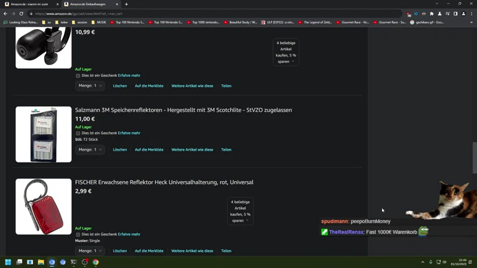
Task: Show more bookmarks with the chevron
Action: click(x=471, y=22)
